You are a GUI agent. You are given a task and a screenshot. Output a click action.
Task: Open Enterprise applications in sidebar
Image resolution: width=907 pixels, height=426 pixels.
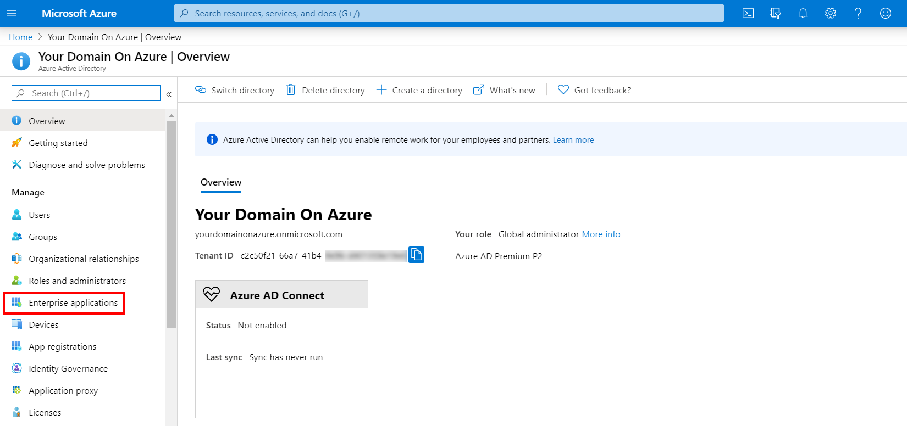[73, 303]
